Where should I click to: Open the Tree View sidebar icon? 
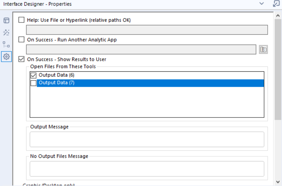click(x=6, y=44)
